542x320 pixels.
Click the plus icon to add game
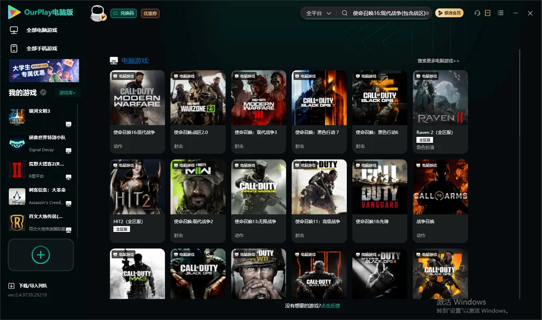41,255
